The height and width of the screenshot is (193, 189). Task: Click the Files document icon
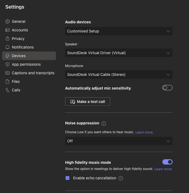8,81
